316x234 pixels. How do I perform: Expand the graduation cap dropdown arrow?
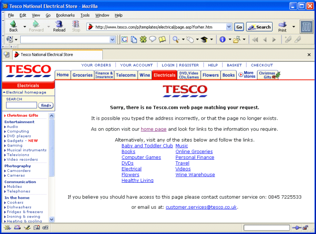click(x=212, y=39)
